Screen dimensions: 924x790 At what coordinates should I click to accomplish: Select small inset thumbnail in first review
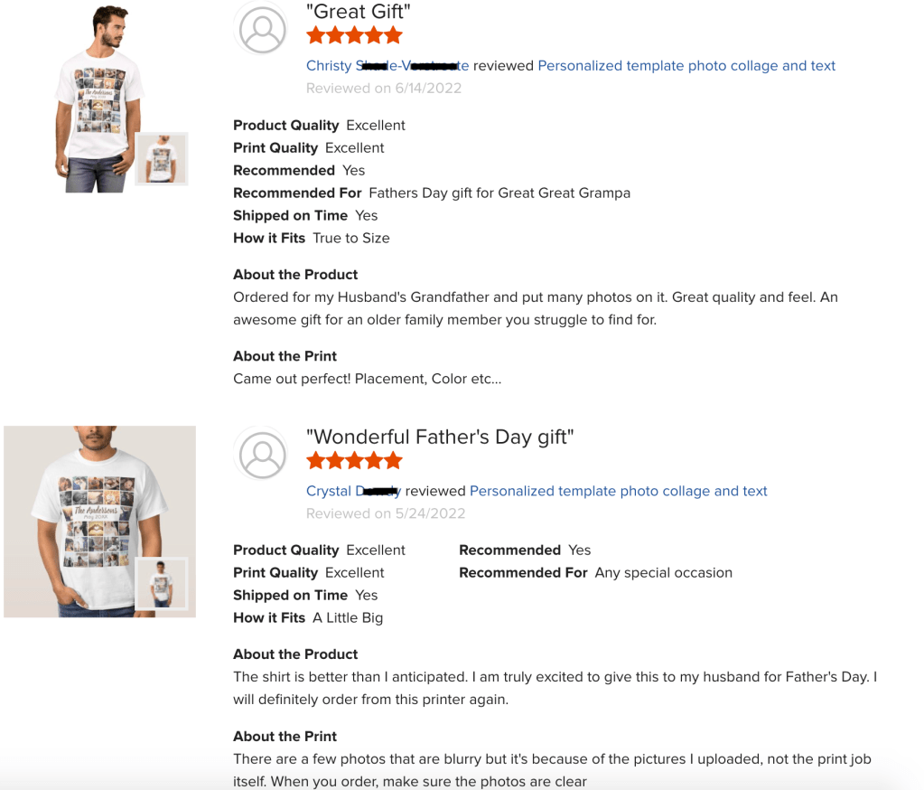(161, 158)
